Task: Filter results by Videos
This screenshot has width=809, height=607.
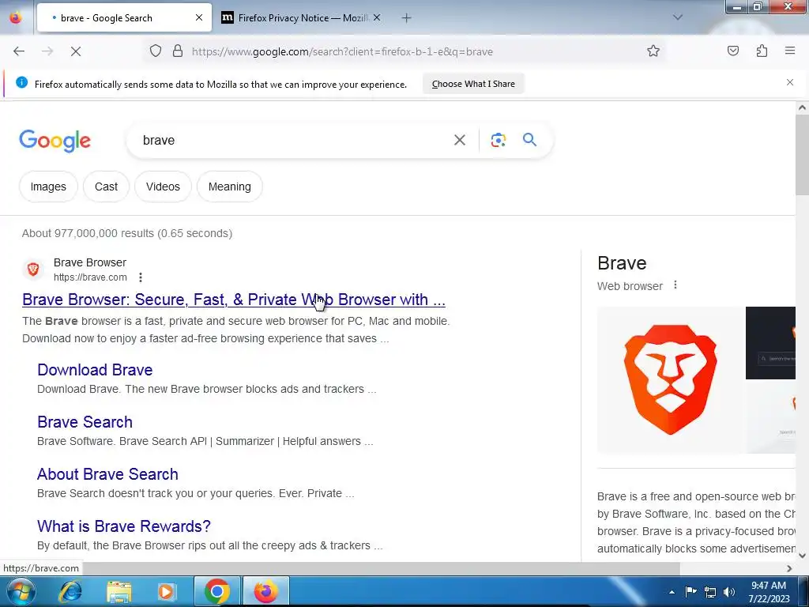Action: coord(163,187)
